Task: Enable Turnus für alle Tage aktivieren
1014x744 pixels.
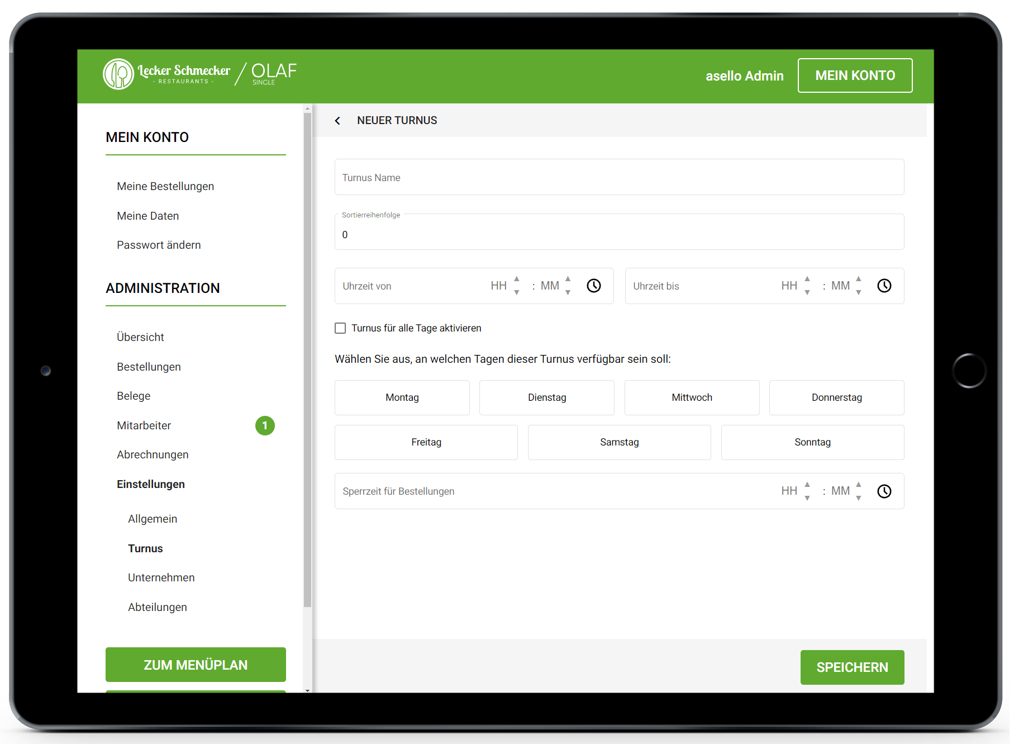Action: click(340, 328)
